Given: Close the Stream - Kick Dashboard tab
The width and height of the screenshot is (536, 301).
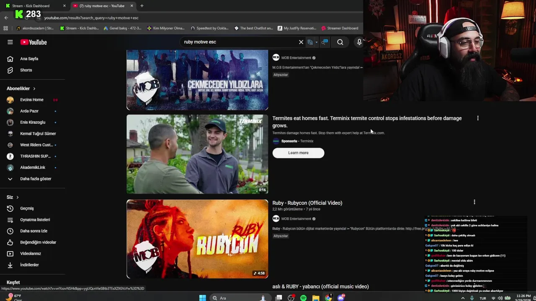Looking at the screenshot, I should tap(64, 6).
